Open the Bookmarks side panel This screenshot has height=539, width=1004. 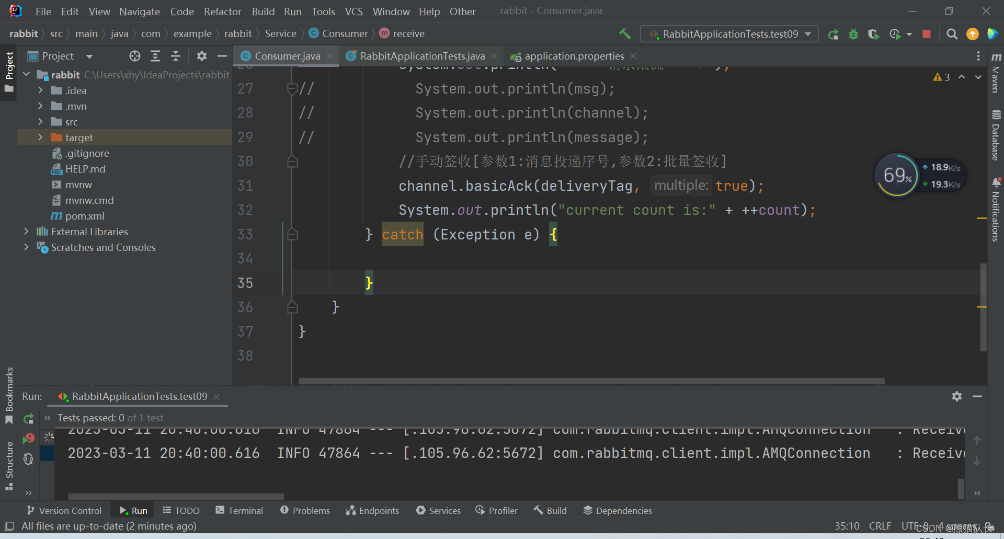tap(9, 396)
